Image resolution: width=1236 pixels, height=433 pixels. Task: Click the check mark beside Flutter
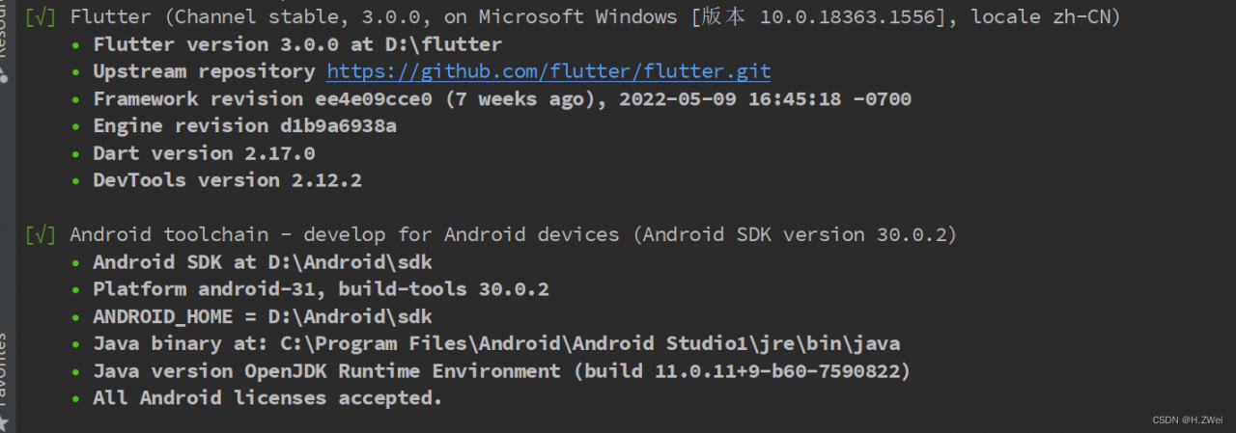[x=41, y=17]
